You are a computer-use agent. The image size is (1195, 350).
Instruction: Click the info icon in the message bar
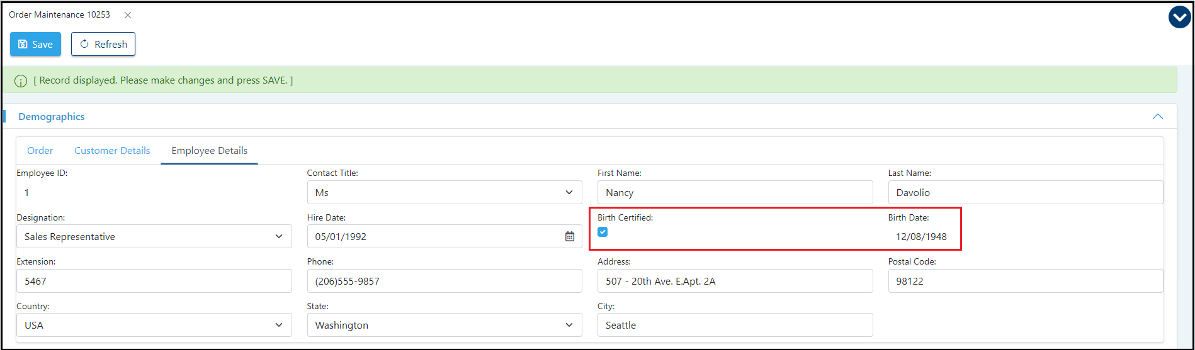tap(21, 81)
